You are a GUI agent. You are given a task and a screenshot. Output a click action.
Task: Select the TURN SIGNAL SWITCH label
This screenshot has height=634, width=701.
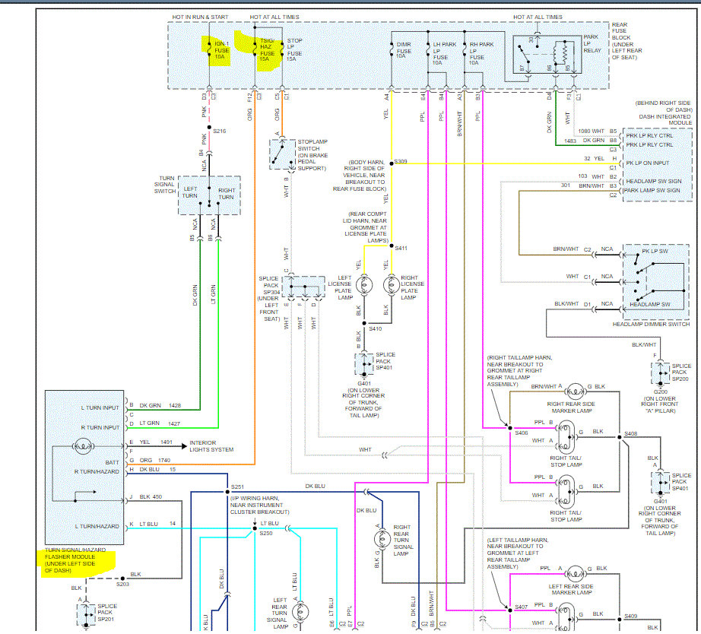tap(164, 185)
